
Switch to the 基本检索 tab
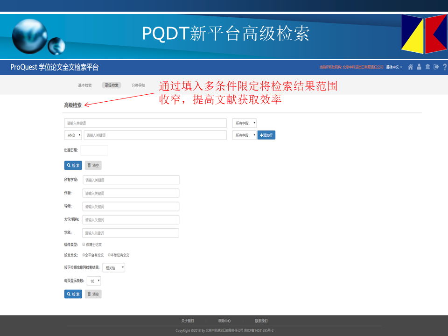point(84,85)
